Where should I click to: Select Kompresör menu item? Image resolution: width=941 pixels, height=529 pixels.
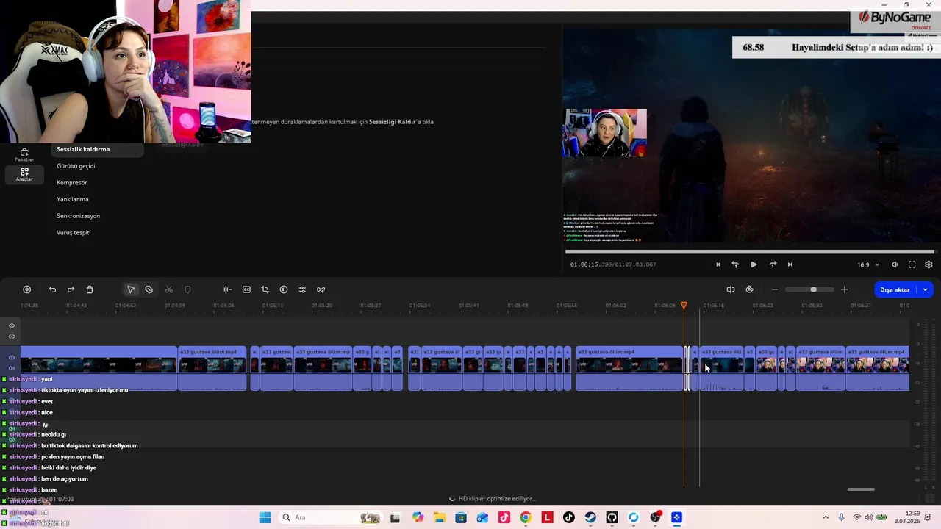click(72, 183)
